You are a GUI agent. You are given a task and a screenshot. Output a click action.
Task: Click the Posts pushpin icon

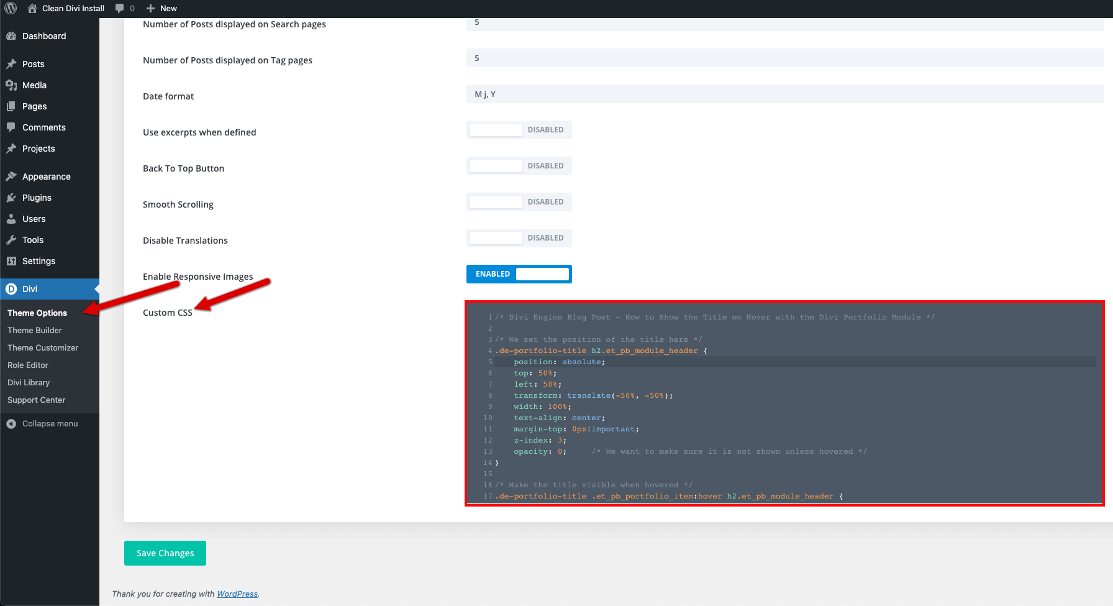click(11, 64)
